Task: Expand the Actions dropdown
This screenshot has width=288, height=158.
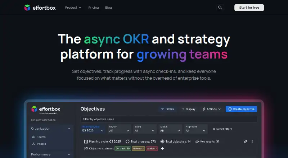Action: 211,109
